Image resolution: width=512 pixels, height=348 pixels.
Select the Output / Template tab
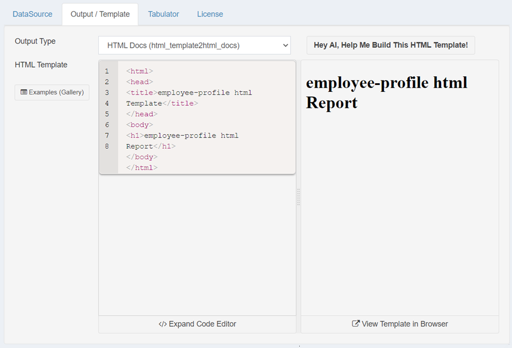[100, 14]
